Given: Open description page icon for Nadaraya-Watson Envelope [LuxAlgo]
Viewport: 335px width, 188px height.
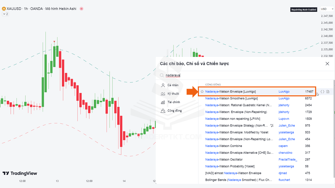Looking at the screenshot, I should click(x=328, y=92).
